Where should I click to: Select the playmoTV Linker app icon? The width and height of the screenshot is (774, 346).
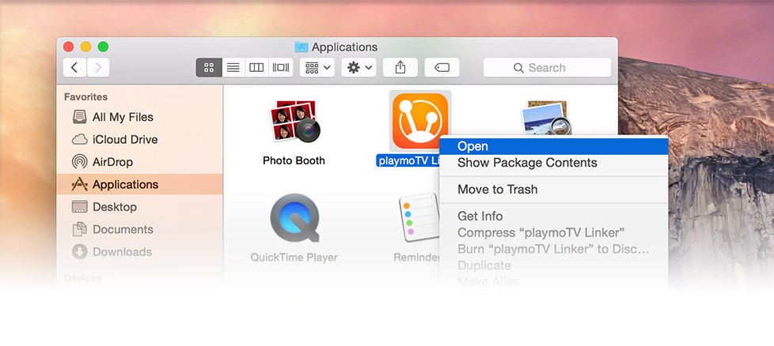420,121
